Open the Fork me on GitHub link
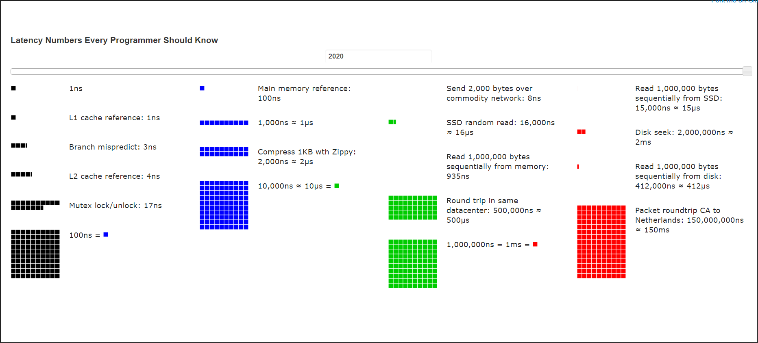758x343 pixels. click(x=734, y=2)
